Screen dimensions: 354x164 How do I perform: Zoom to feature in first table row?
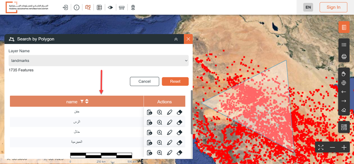[160, 112]
